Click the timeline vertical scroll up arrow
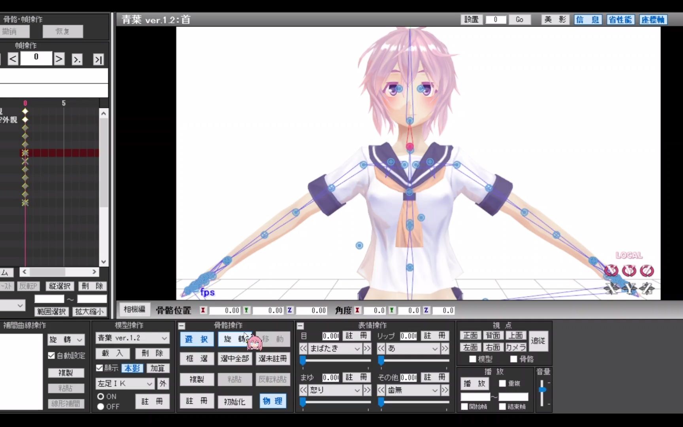 pyautogui.click(x=104, y=113)
